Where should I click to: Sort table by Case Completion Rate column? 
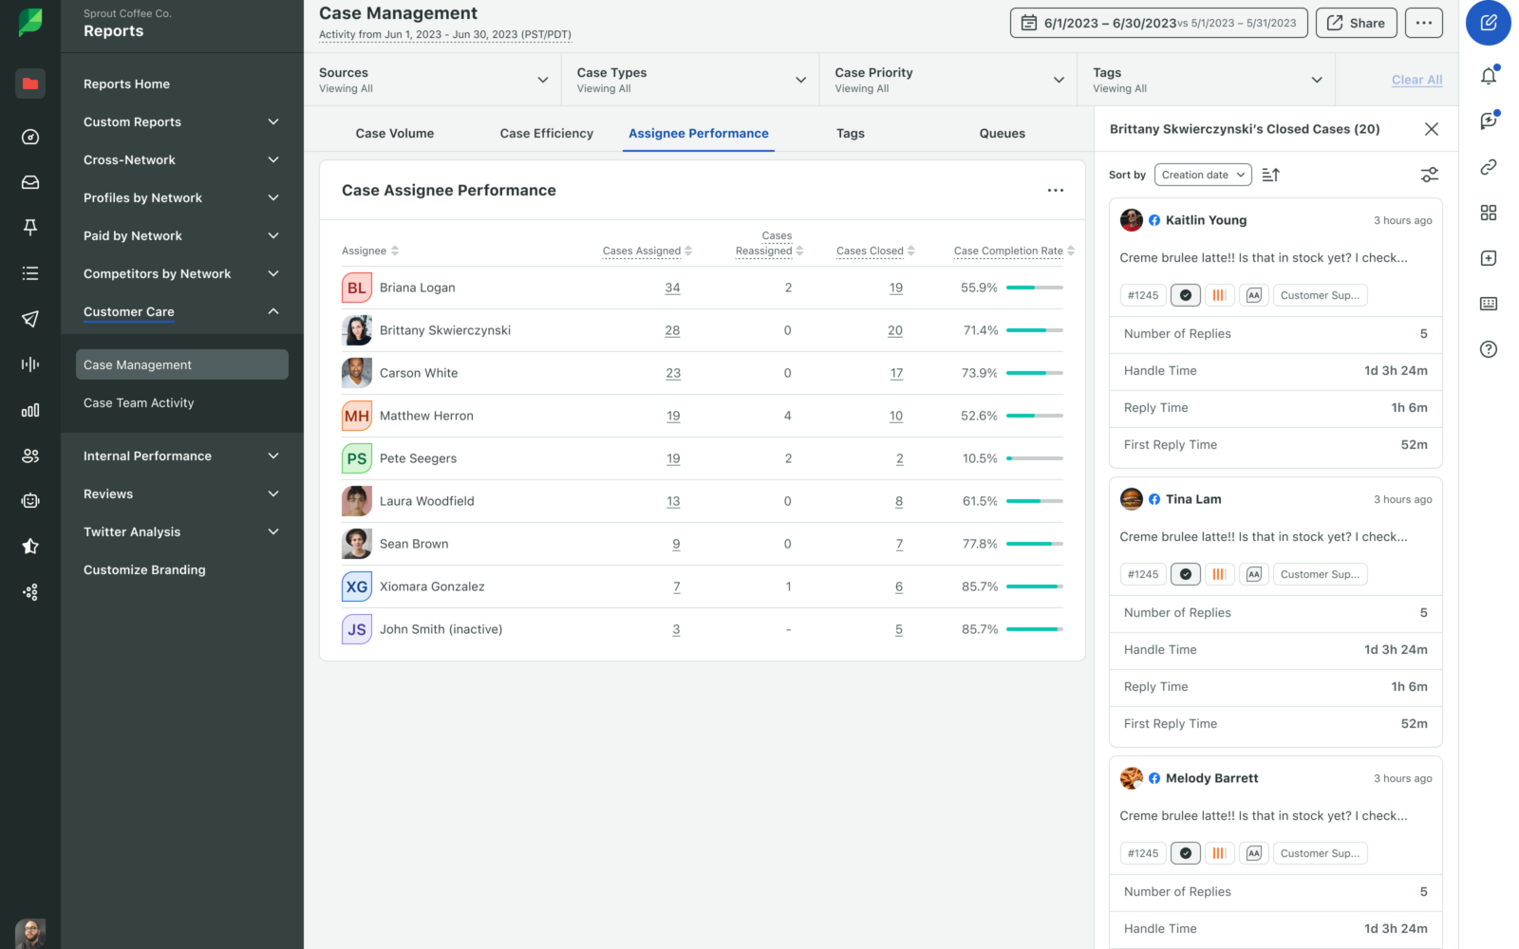1014,251
